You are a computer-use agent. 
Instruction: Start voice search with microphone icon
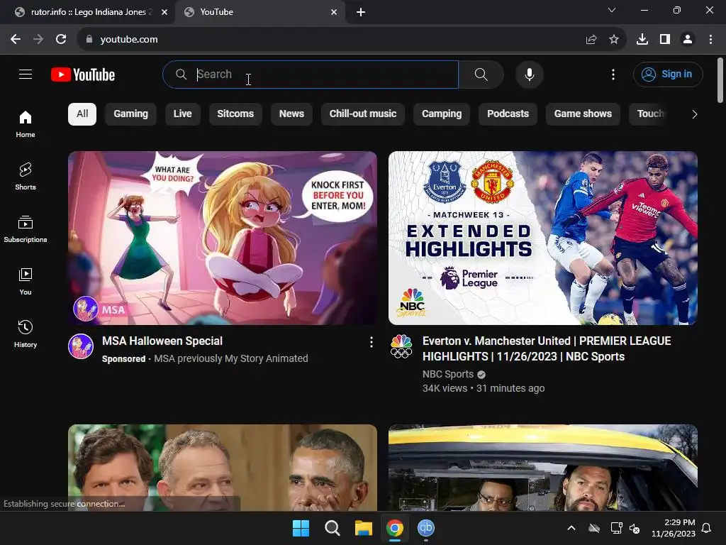(529, 74)
